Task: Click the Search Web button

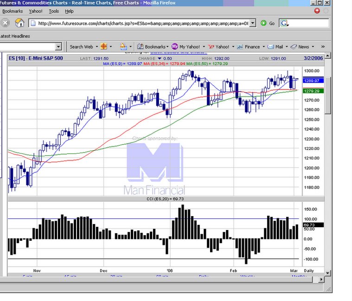Action: (81, 47)
